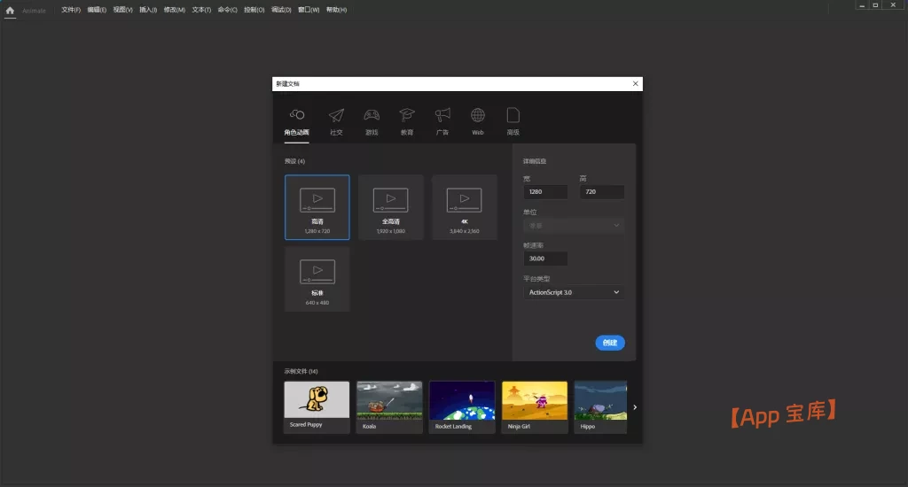Click the Home icon in top bar
Image resolution: width=908 pixels, height=487 pixels.
(x=11, y=10)
